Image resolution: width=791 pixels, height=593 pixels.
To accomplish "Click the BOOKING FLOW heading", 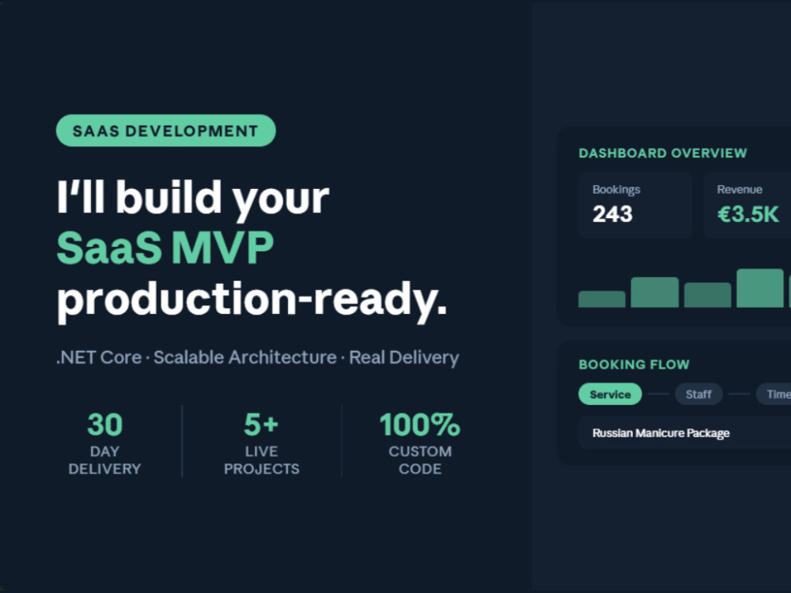I will [x=634, y=364].
